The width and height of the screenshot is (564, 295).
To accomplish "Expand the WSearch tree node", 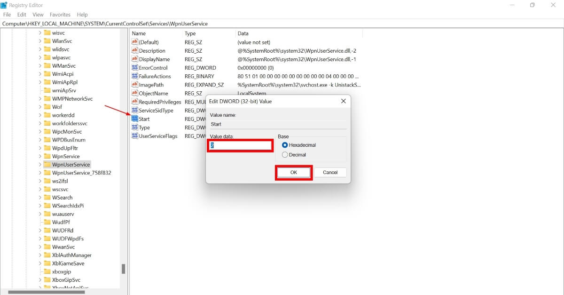I will pos(41,197).
